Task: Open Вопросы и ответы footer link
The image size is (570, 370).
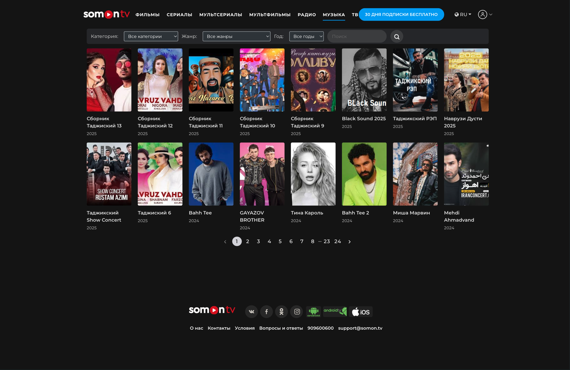Action: tap(281, 328)
